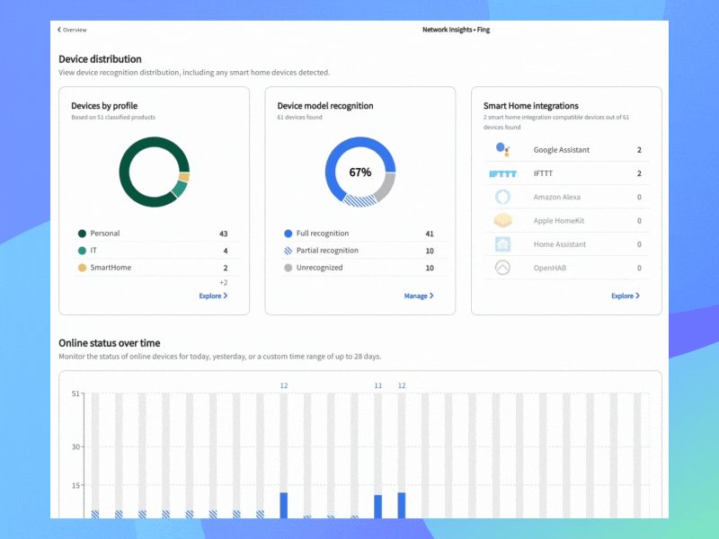Click the 'Based on 51 classified products' text
This screenshot has width=719, height=539.
coord(113,118)
